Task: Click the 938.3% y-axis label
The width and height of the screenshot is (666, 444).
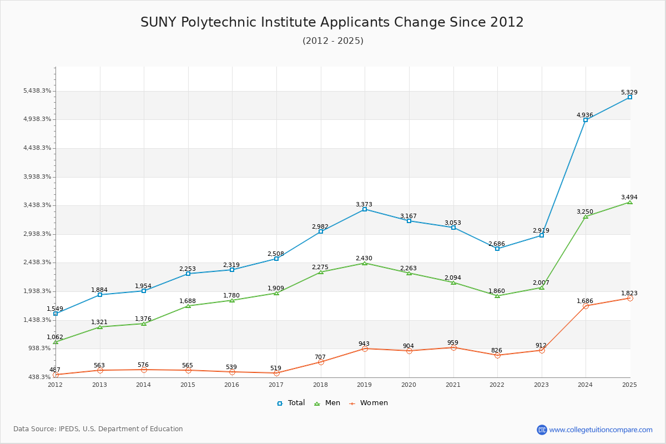Action: [x=39, y=348]
